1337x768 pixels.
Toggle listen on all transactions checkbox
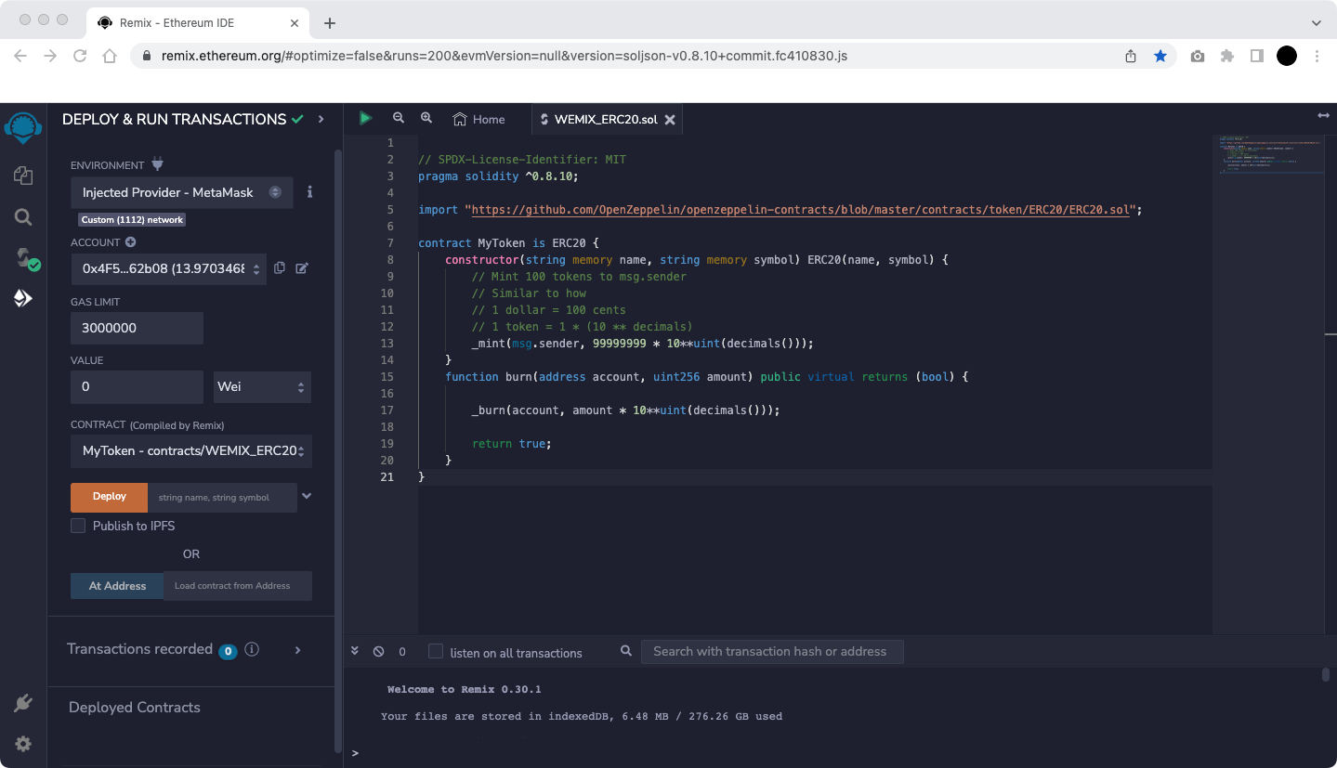point(436,652)
